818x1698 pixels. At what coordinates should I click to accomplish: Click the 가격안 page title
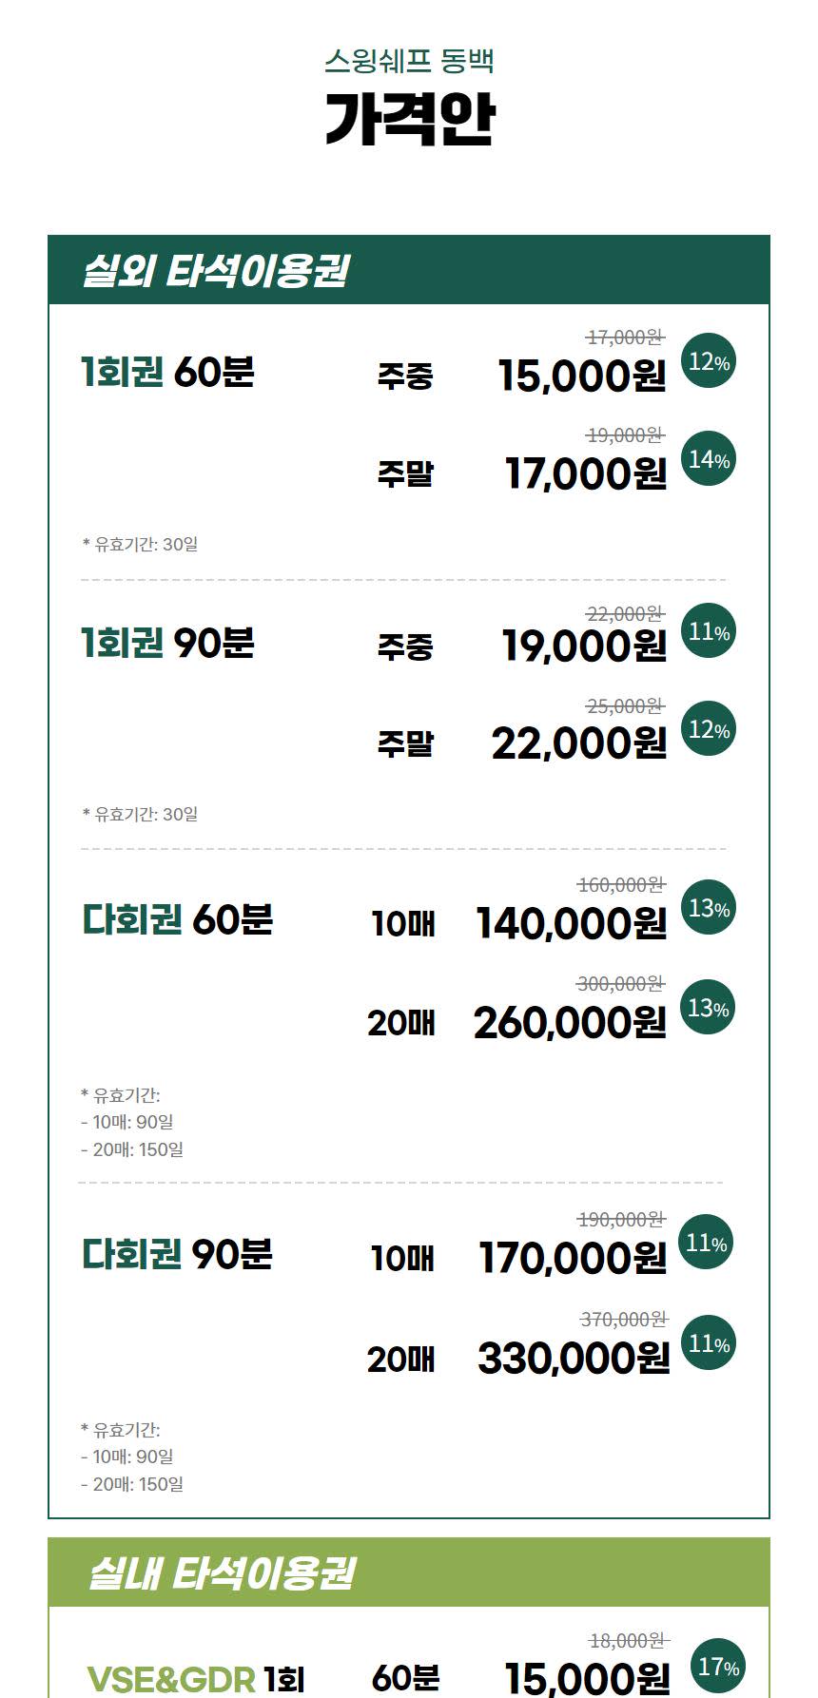point(409,120)
